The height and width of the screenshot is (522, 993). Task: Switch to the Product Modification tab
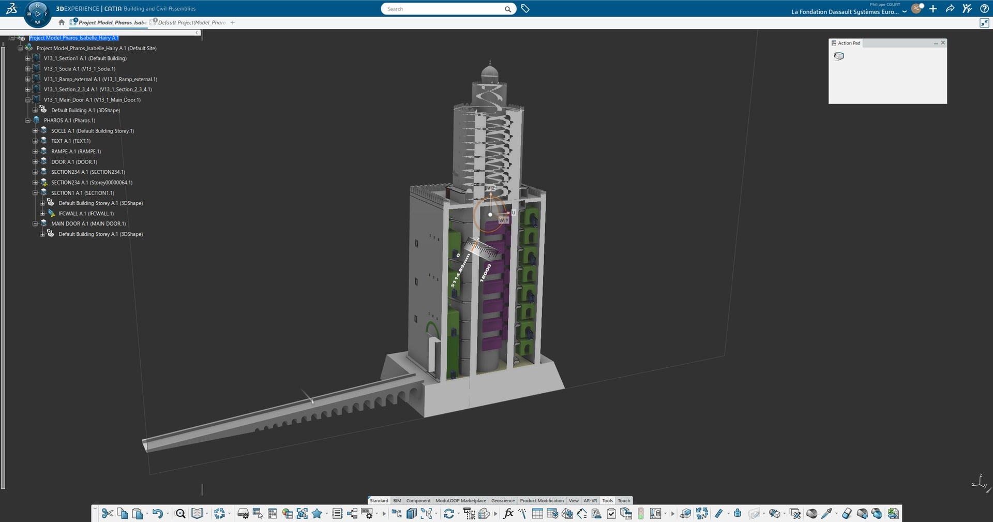tap(541, 500)
